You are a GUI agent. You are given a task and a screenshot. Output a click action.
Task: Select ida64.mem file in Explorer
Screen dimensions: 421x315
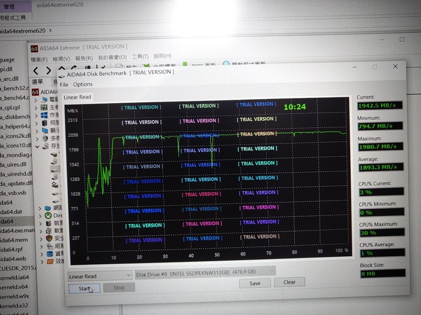point(13,240)
